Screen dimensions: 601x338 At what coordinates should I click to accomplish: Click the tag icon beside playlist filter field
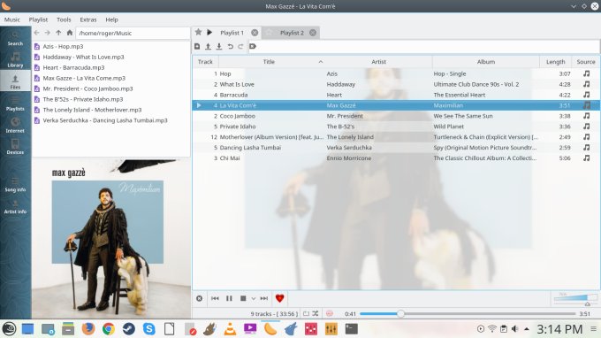pyautogui.click(x=252, y=46)
